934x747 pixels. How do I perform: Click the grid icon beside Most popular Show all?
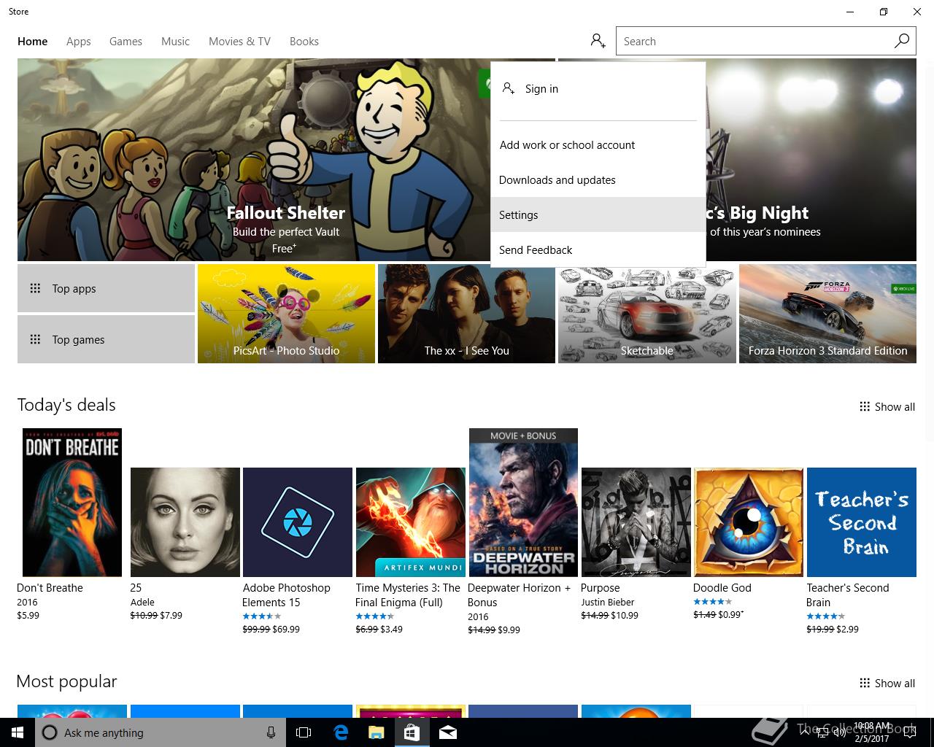[865, 683]
